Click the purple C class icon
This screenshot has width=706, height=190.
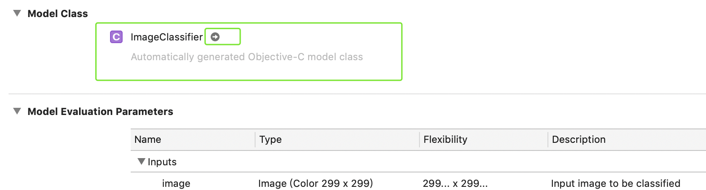click(x=116, y=37)
